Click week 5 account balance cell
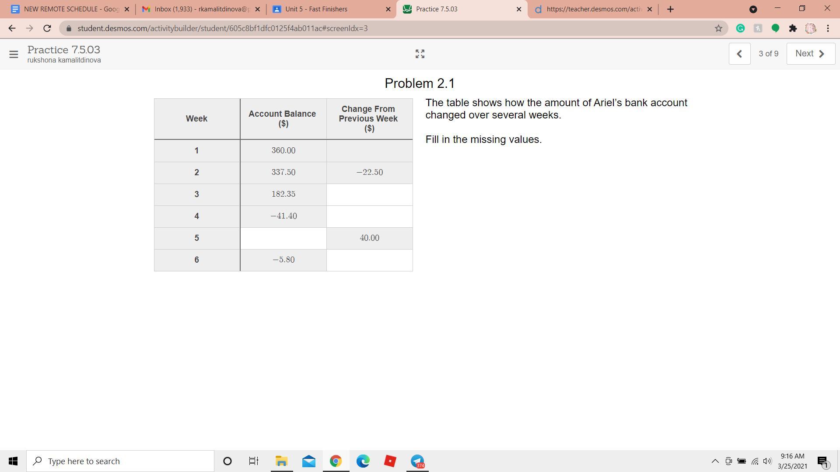This screenshot has height=472, width=840. click(x=283, y=238)
